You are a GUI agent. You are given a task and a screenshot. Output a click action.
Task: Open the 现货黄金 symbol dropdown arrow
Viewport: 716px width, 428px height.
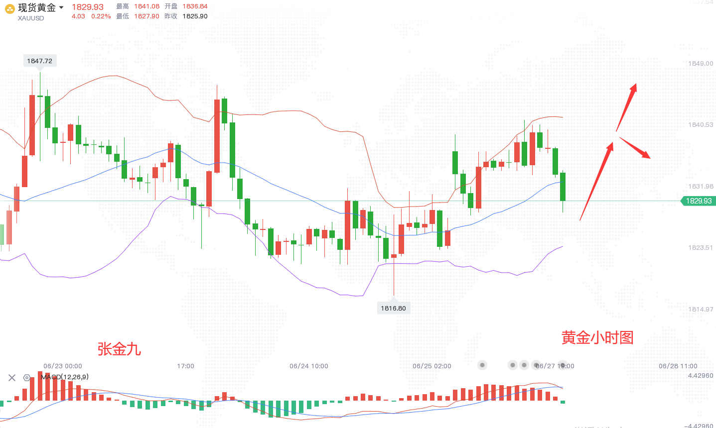pyautogui.click(x=61, y=7)
